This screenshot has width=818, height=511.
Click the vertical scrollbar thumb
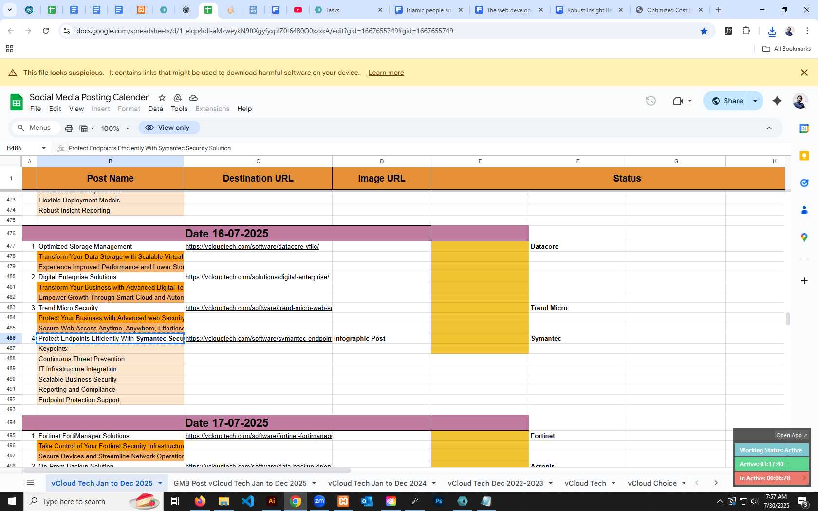787,319
